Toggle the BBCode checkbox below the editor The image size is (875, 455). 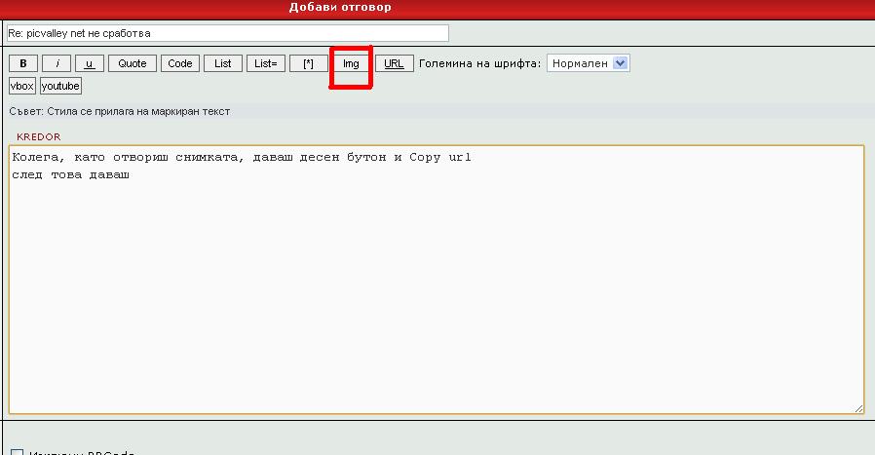coord(16,452)
